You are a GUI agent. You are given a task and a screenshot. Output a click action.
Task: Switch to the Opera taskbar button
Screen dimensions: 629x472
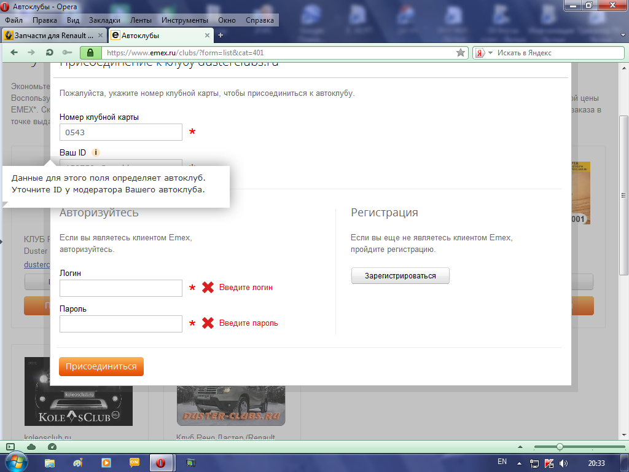(x=161, y=463)
